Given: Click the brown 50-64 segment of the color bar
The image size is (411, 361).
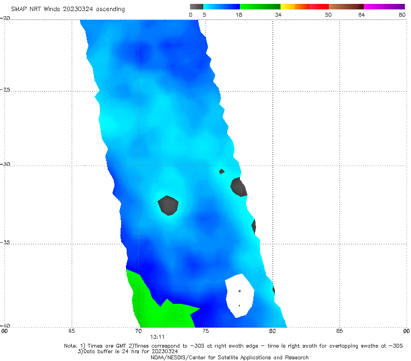Looking at the screenshot, I should click(x=346, y=7).
